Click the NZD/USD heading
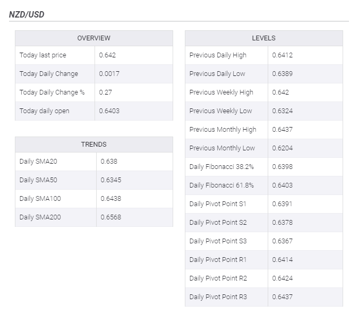The width and height of the screenshot is (358, 322). click(x=27, y=15)
